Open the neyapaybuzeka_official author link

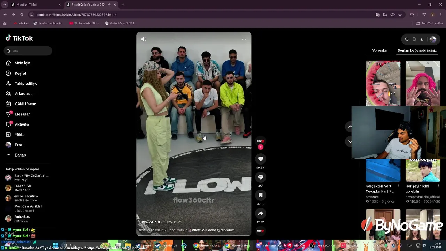click(423, 197)
